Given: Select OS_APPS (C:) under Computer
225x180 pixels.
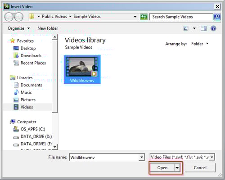Looking at the screenshot, I should coord(33,129).
